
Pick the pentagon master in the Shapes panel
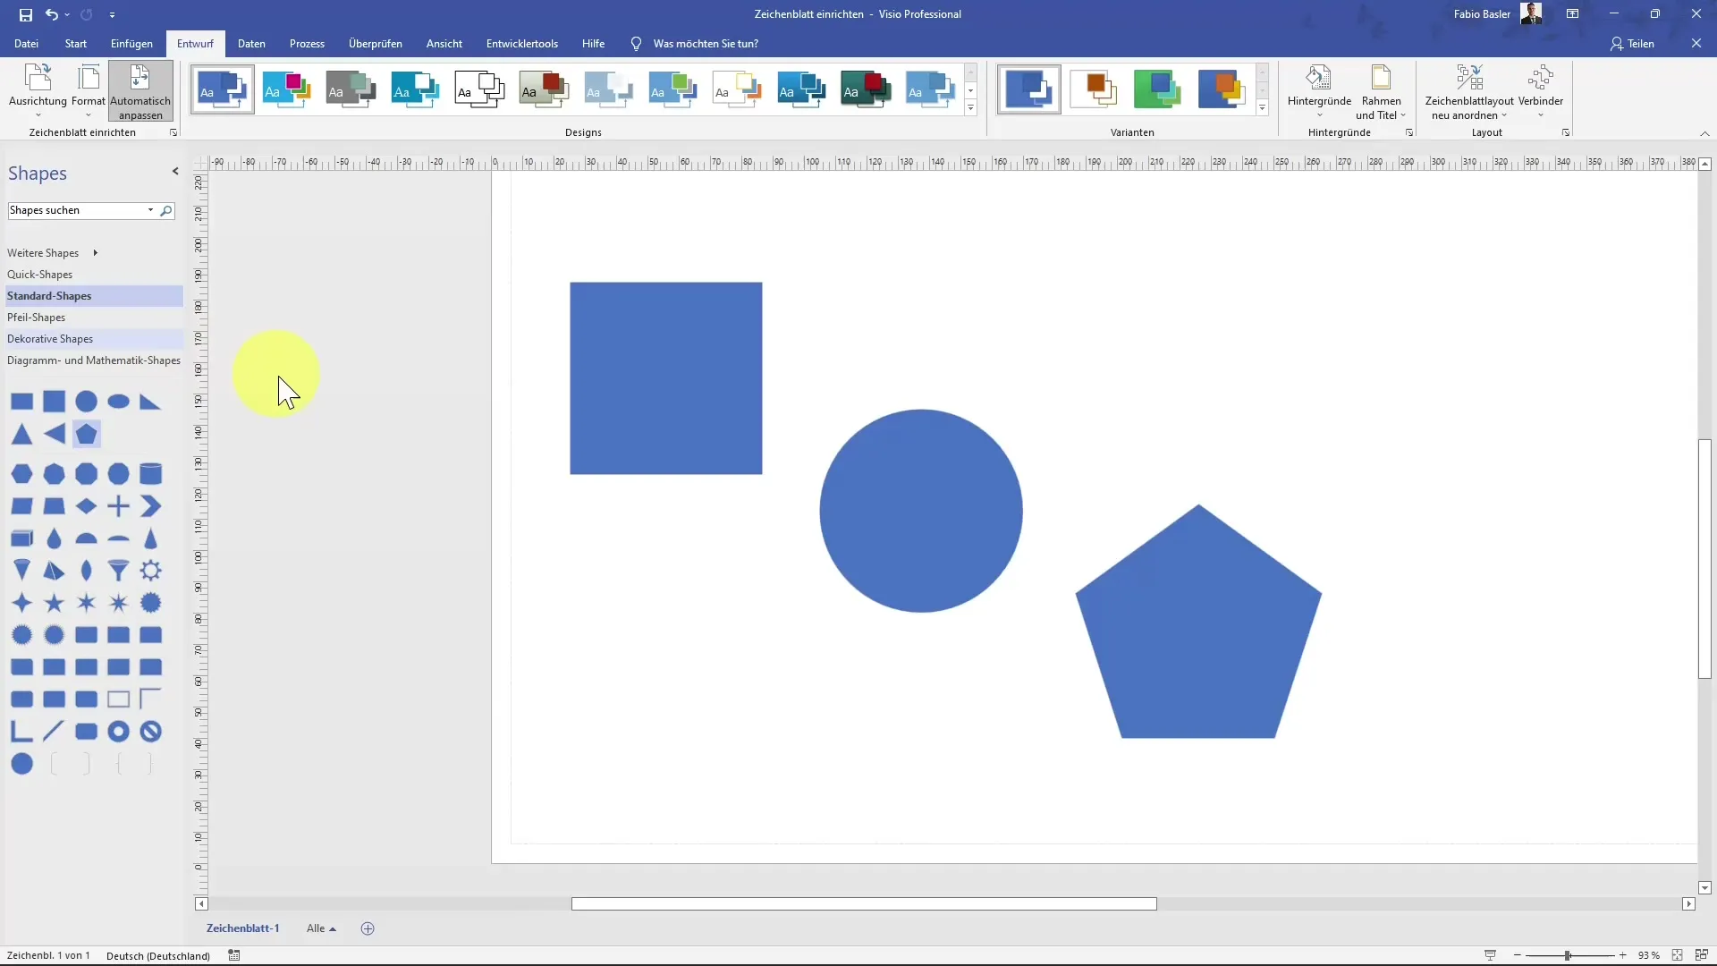[87, 435]
